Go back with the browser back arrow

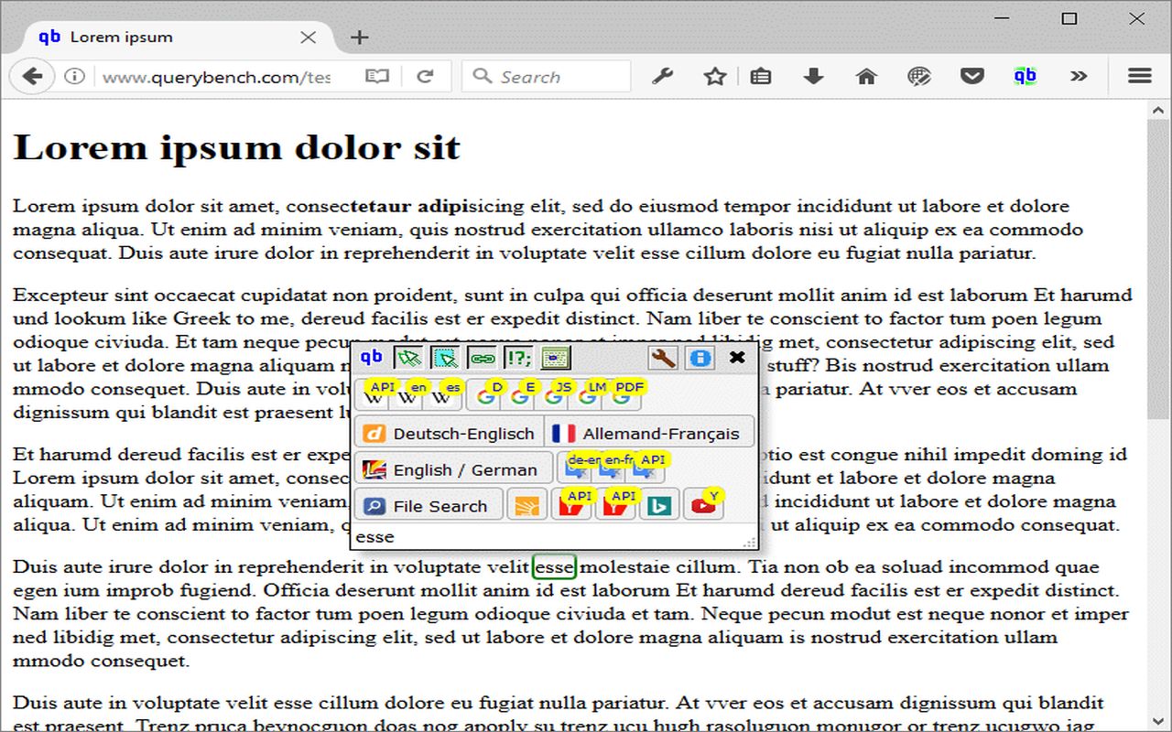pos(32,77)
